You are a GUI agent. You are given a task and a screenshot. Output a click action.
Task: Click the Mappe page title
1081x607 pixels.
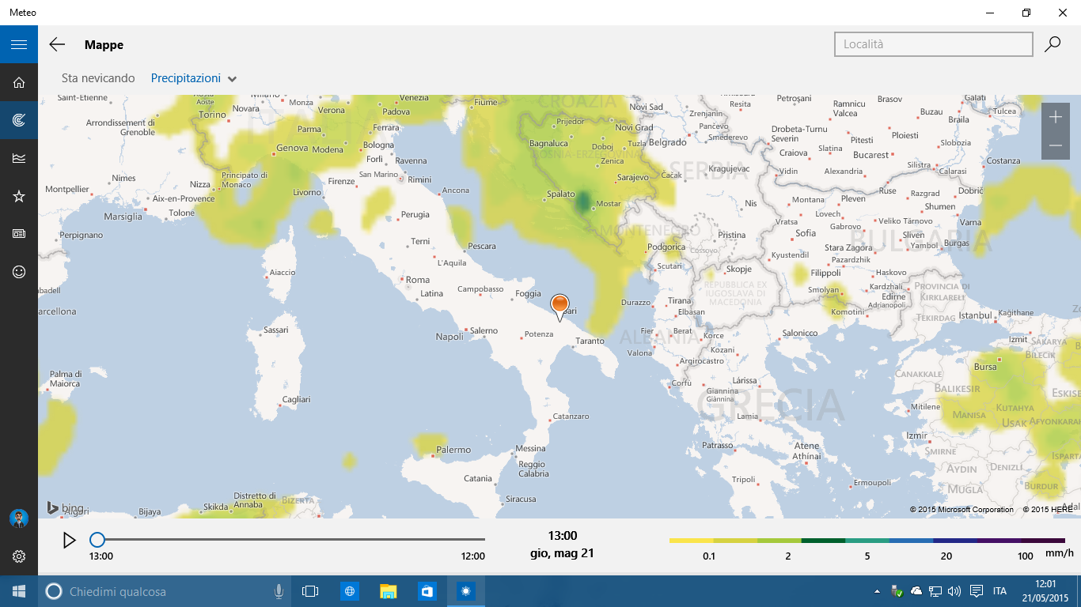pos(104,45)
